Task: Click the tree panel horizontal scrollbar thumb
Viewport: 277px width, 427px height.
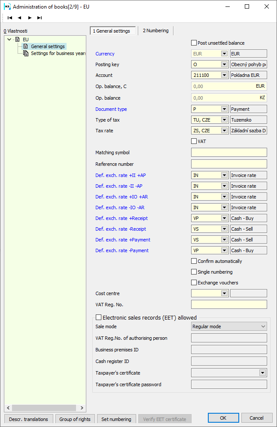Action: pos(44,408)
